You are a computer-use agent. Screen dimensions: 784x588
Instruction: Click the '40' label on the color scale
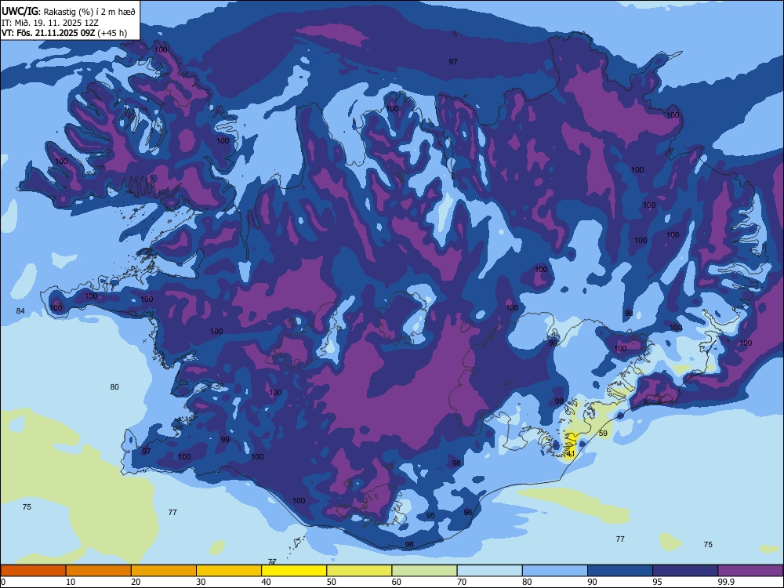click(267, 582)
